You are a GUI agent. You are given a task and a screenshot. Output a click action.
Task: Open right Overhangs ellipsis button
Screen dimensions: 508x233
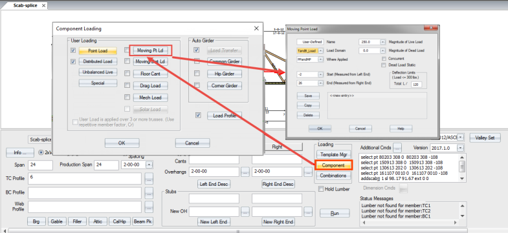[308, 172]
